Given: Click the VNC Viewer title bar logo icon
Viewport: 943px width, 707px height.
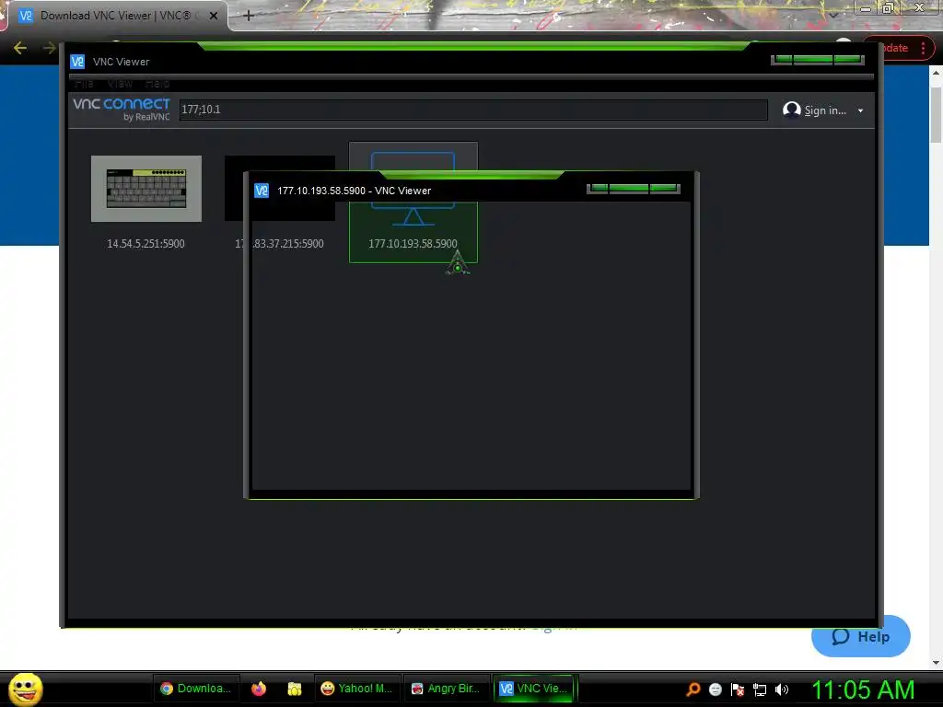Looking at the screenshot, I should pyautogui.click(x=77, y=62).
